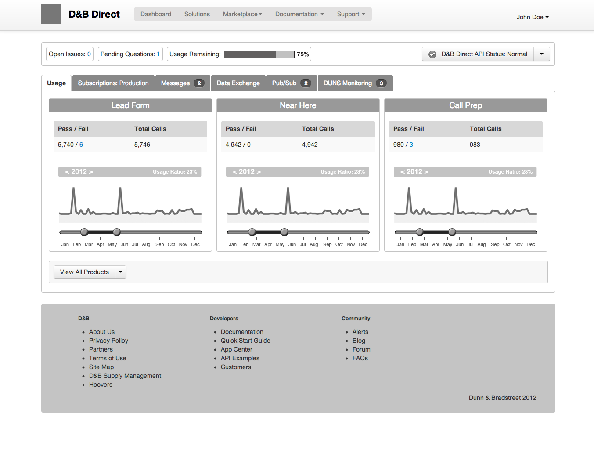Select the Usage tab
The image size is (594, 450).
[x=57, y=83]
